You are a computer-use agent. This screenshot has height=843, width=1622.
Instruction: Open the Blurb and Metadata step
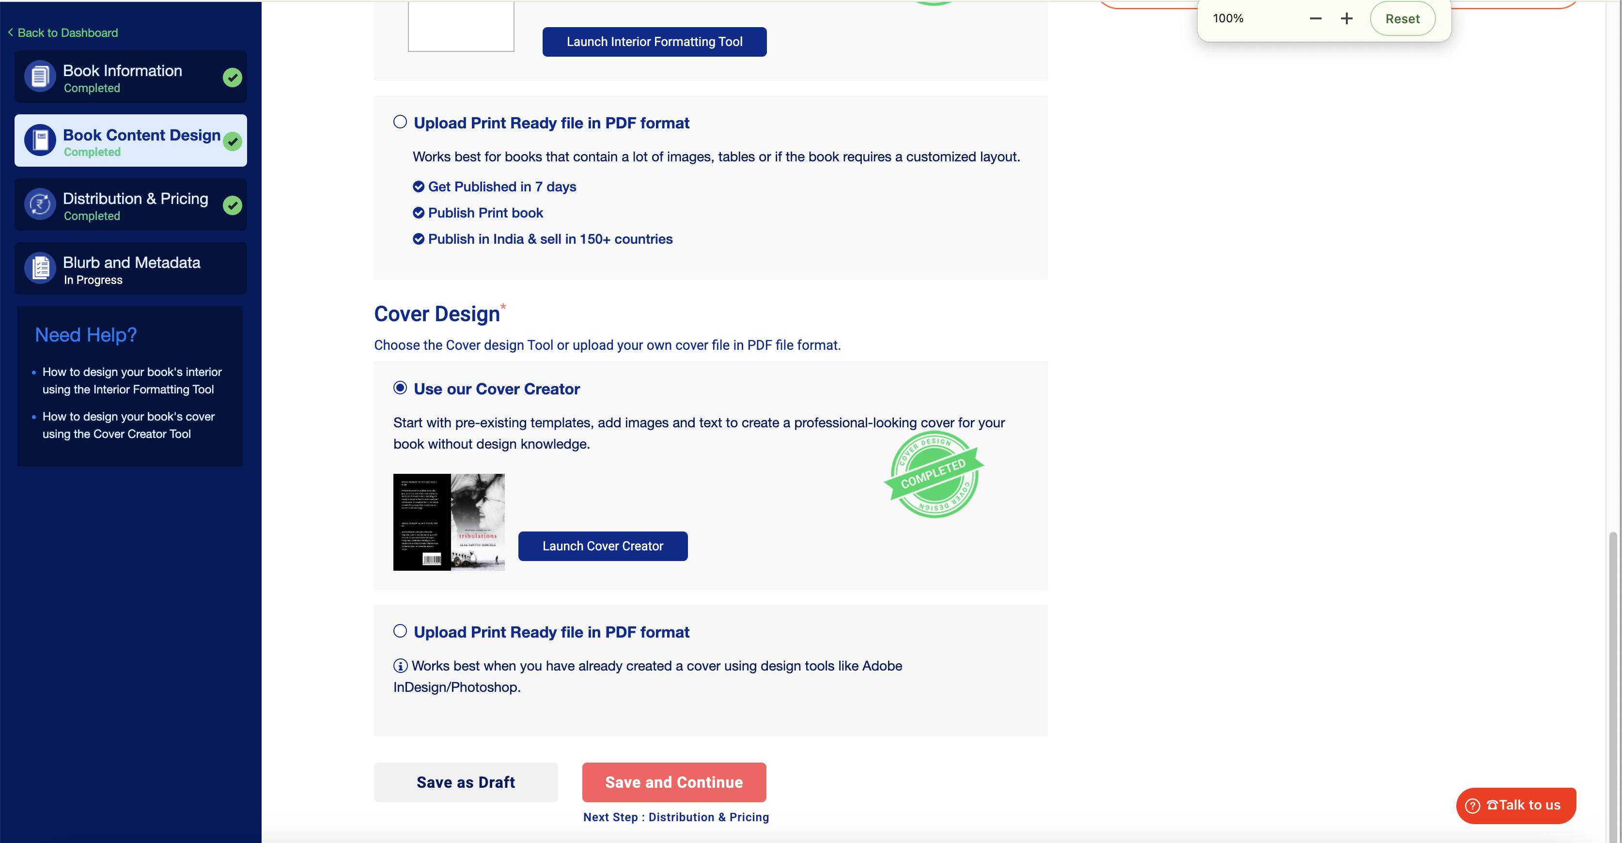[x=131, y=269]
